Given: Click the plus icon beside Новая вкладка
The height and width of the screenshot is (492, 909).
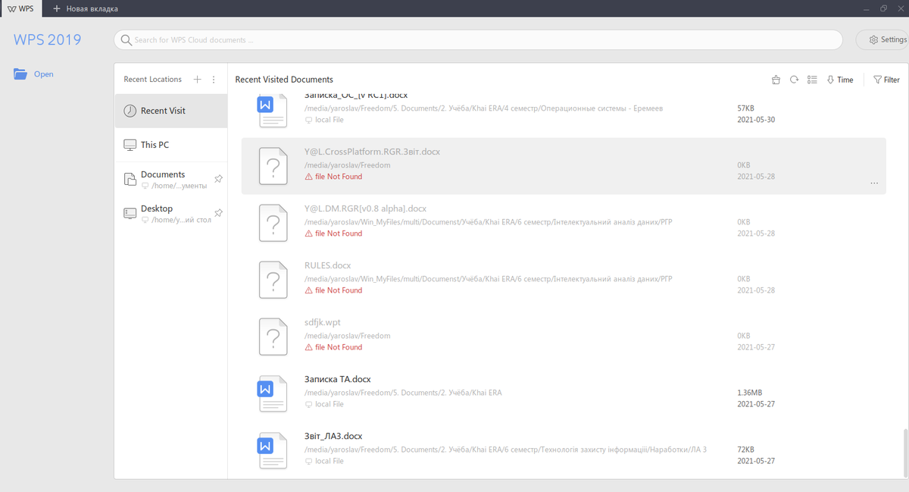Looking at the screenshot, I should tap(57, 8).
